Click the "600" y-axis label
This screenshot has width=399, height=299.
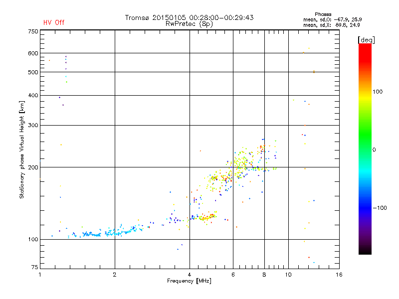click(x=33, y=53)
